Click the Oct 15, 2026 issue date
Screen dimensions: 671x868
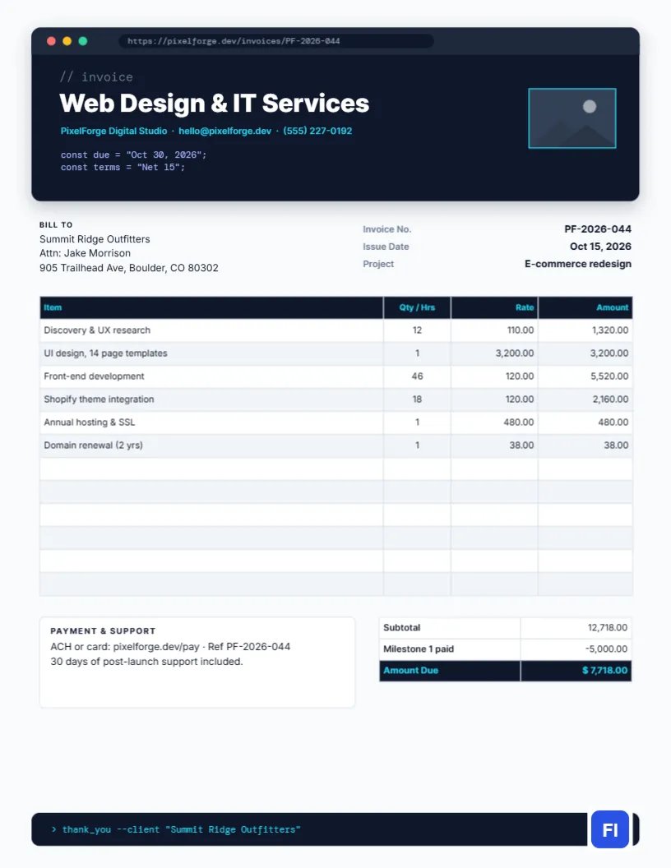coord(600,247)
